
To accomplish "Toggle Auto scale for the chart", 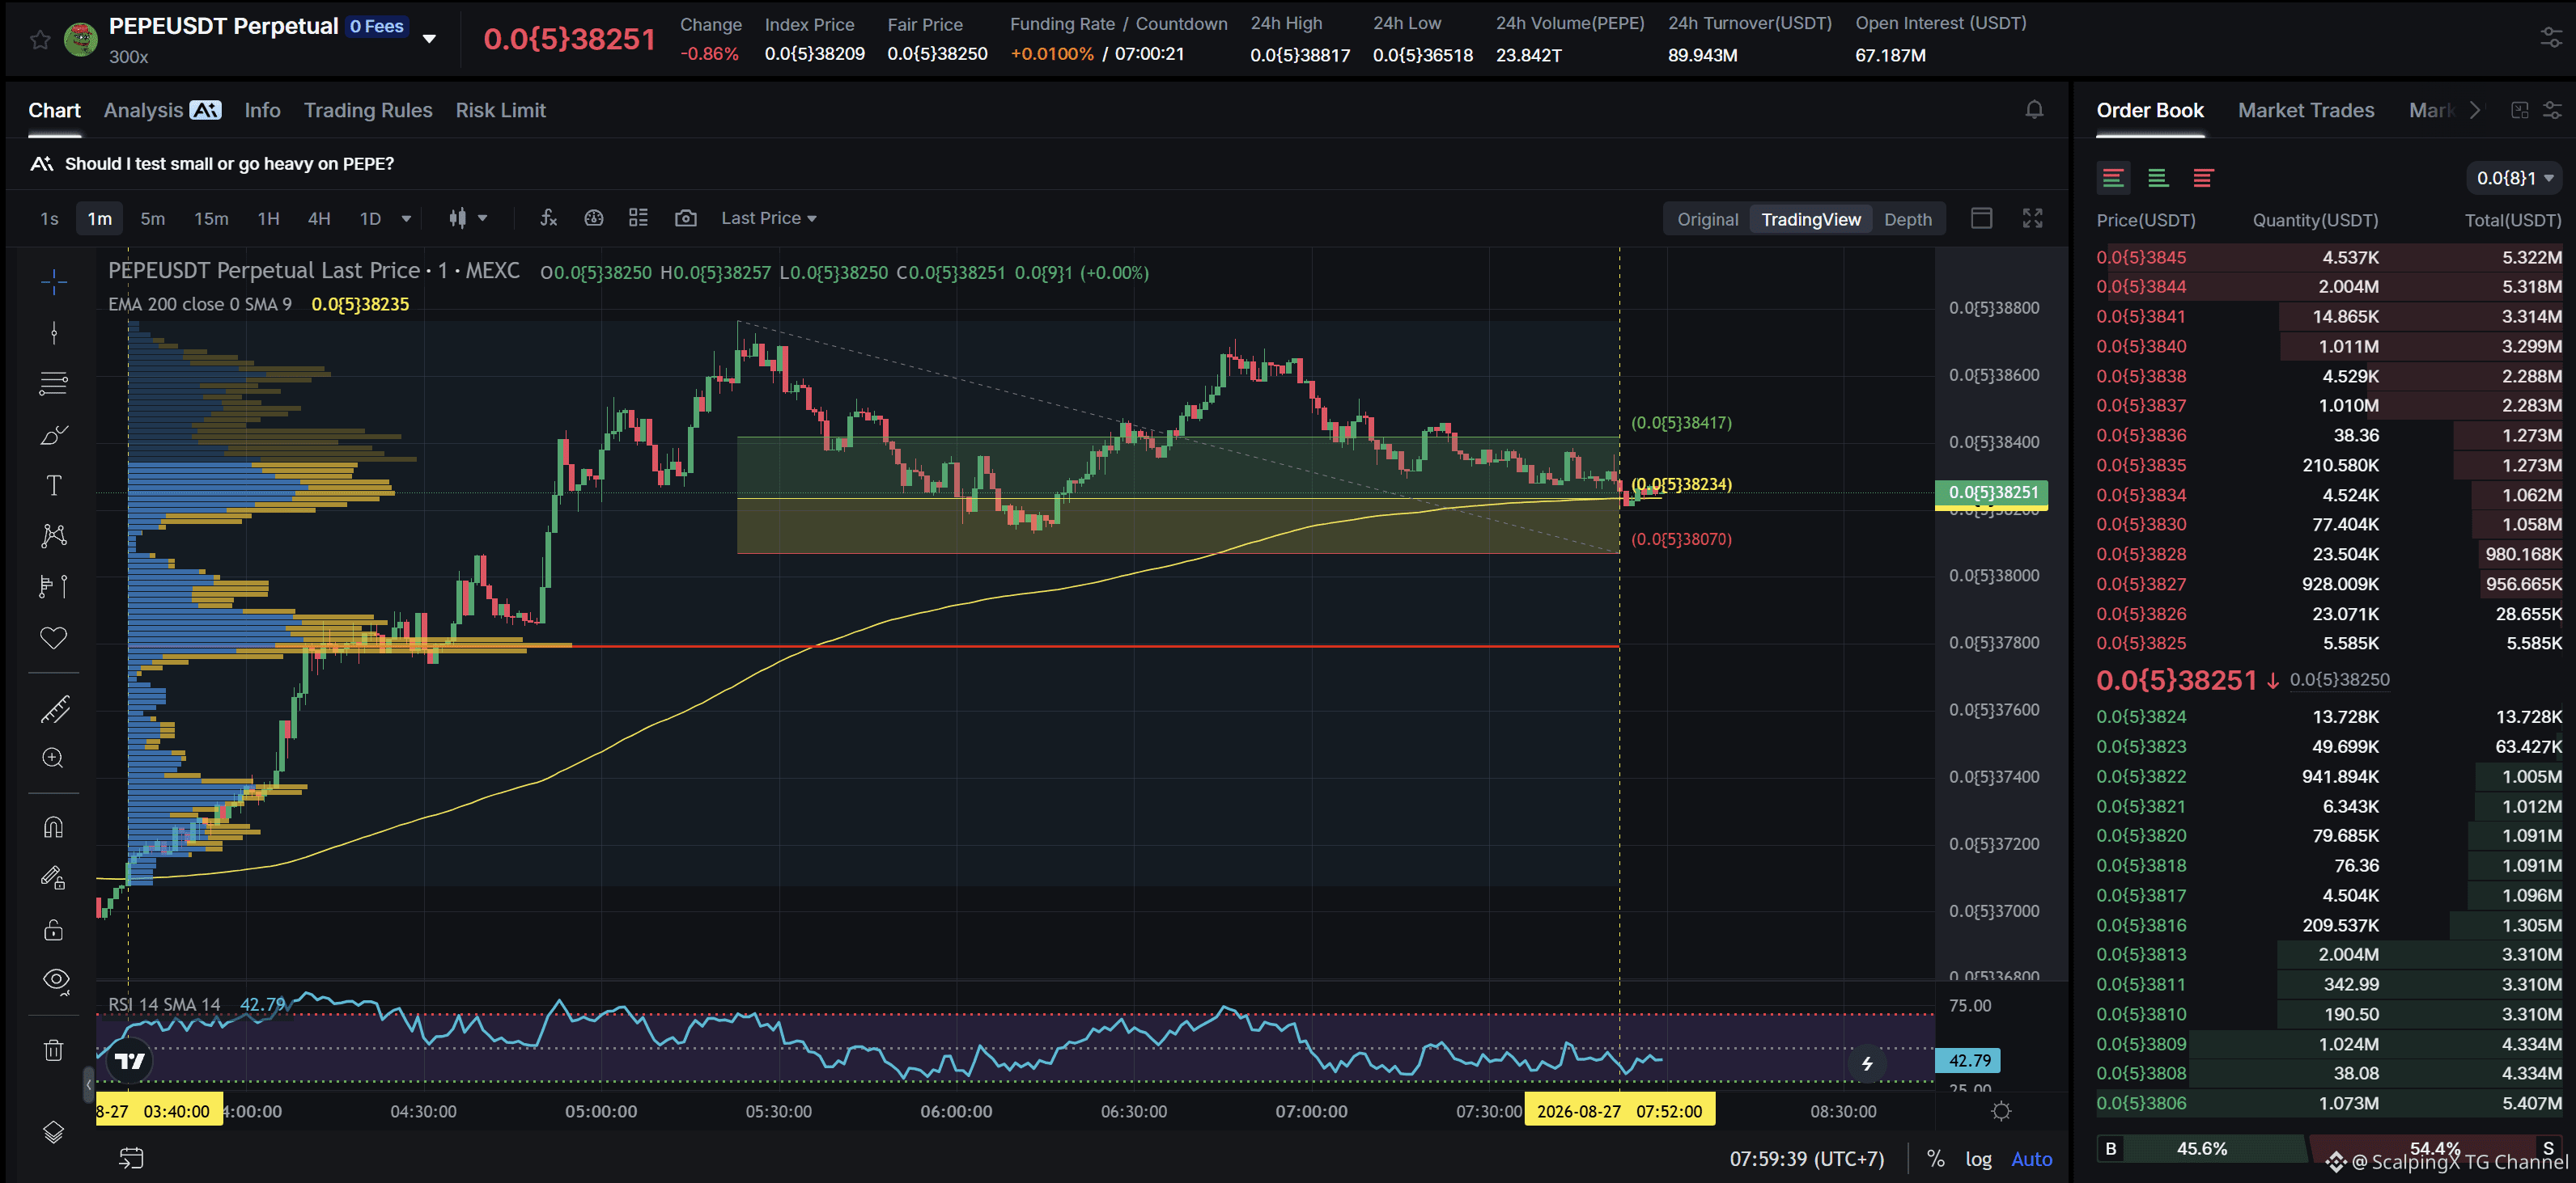I will click(2031, 1159).
